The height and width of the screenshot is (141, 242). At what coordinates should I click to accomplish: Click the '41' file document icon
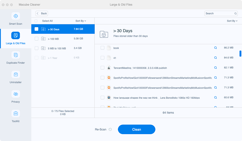[109, 58]
